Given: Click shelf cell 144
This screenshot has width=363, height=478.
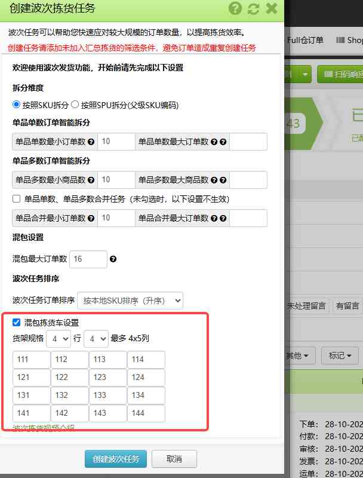Looking at the screenshot, I should pyautogui.click(x=146, y=413).
